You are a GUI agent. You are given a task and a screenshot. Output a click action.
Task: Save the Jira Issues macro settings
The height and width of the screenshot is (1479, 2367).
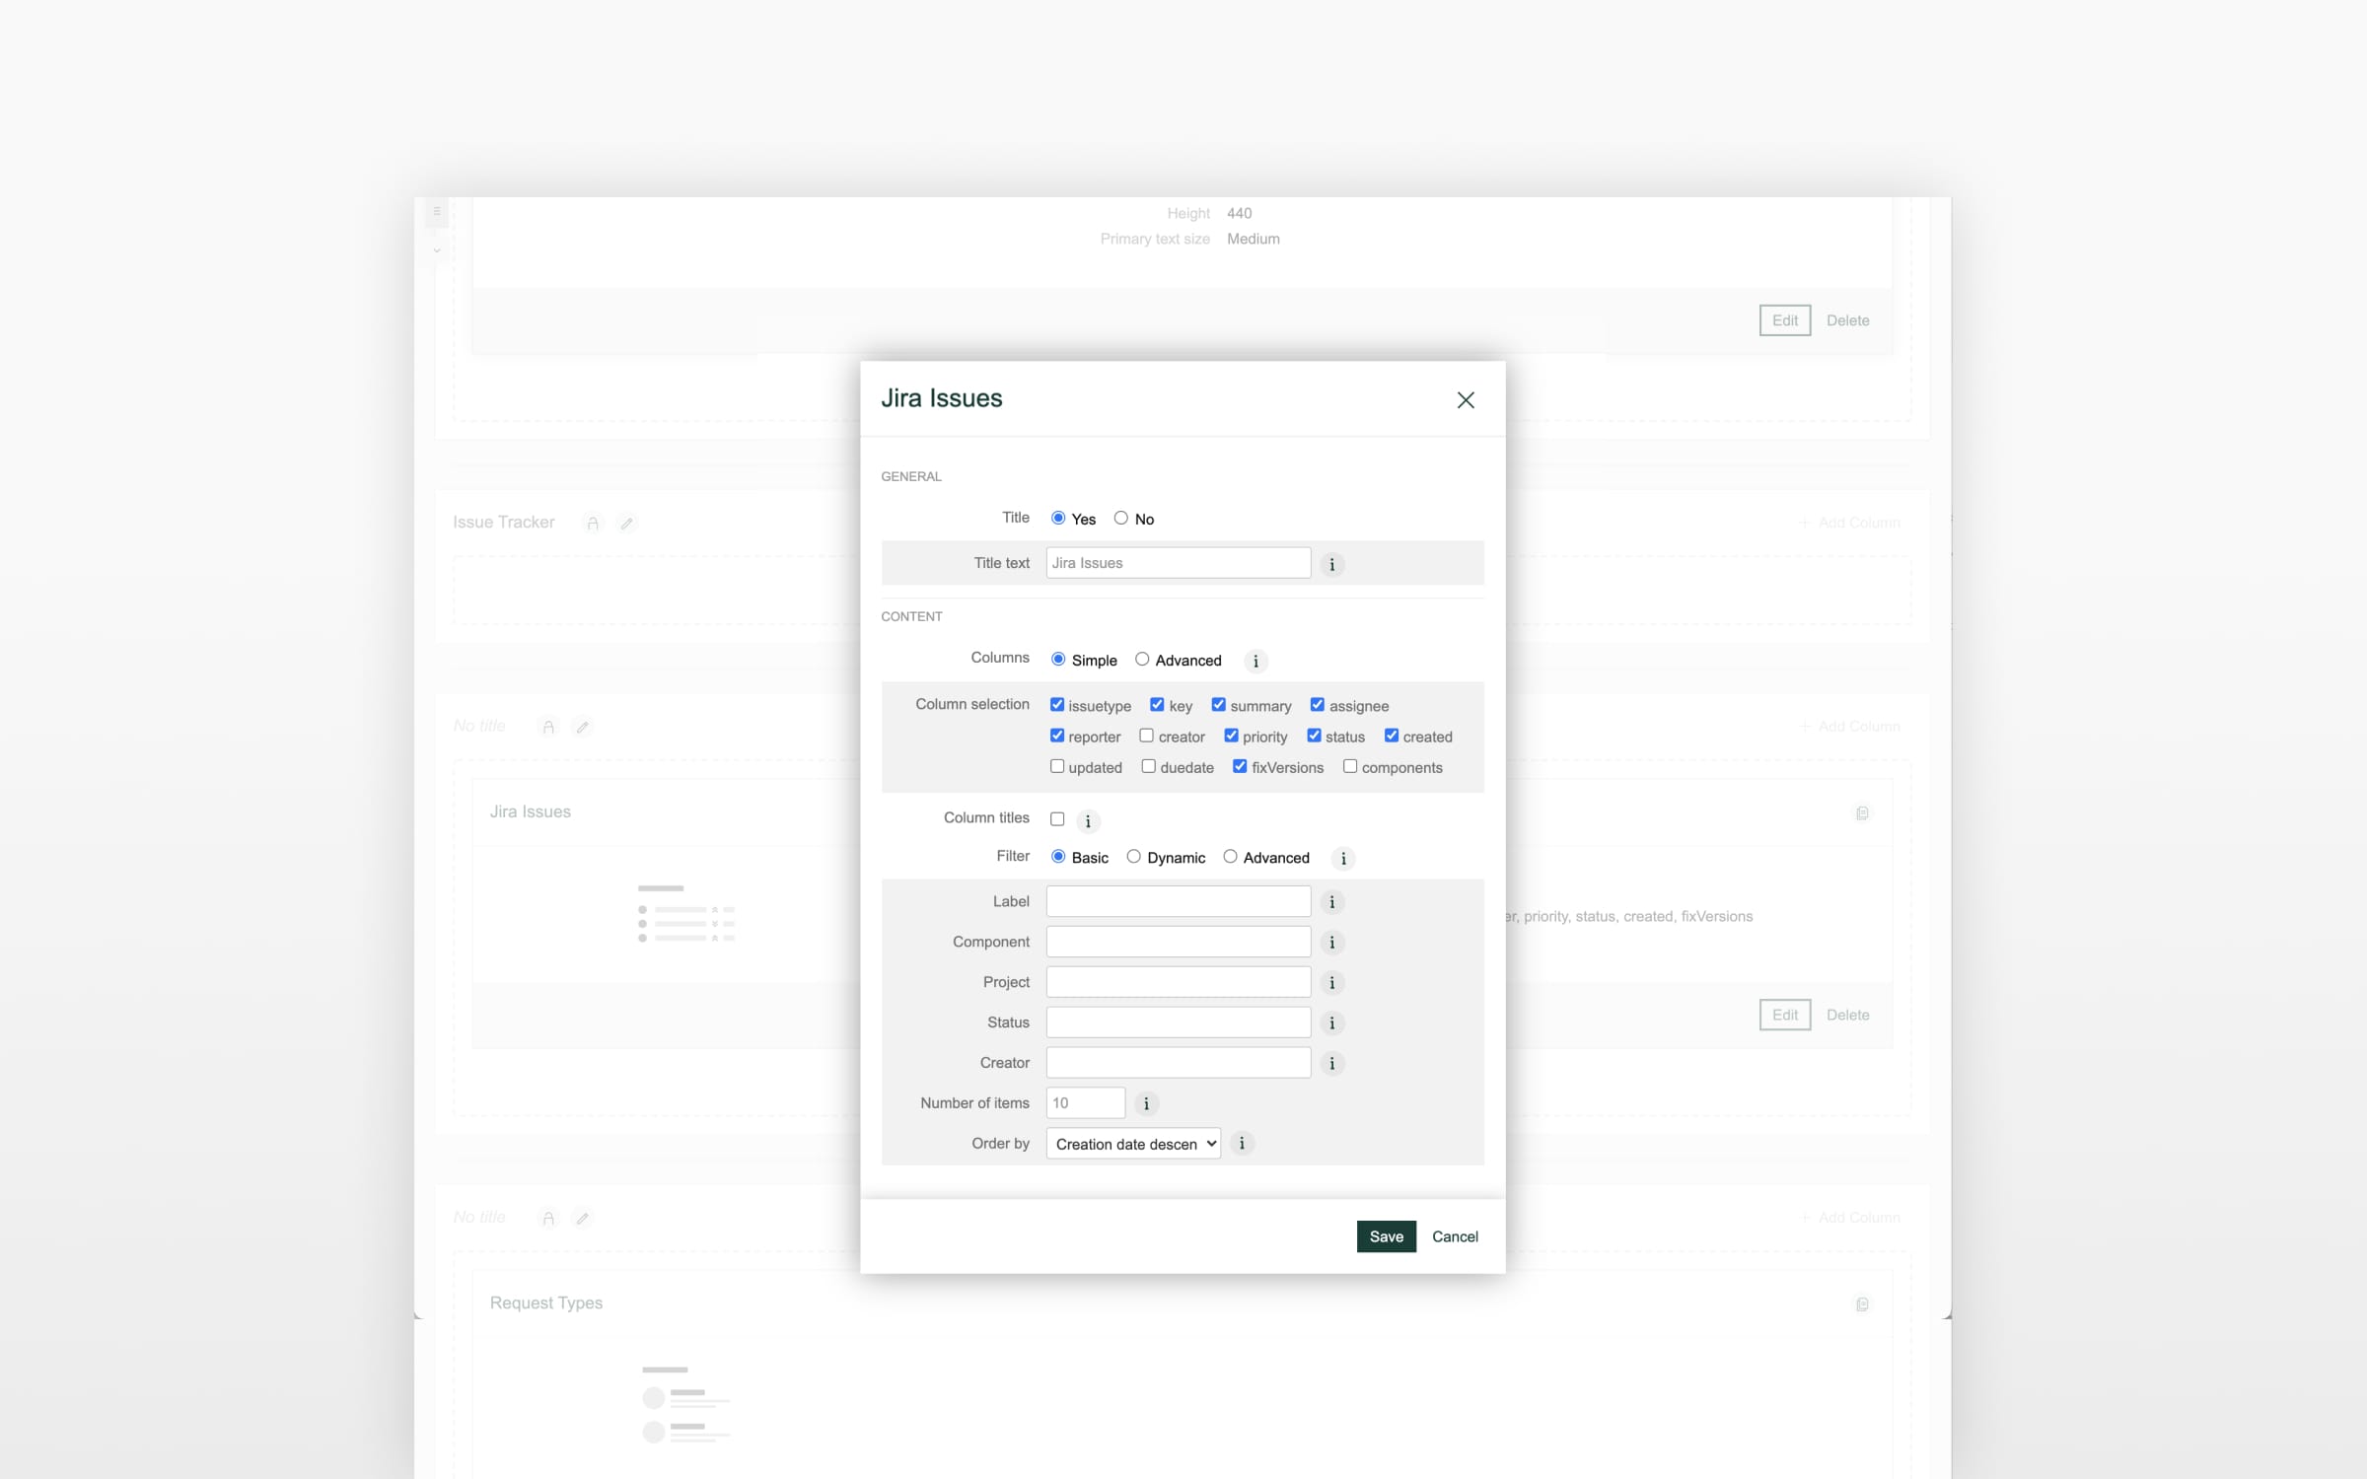tap(1387, 1236)
